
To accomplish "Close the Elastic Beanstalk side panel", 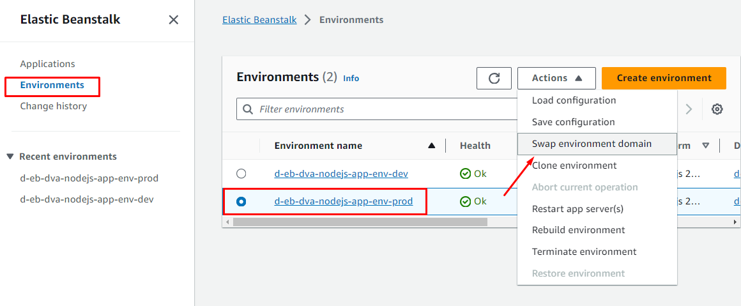I will click(x=173, y=20).
